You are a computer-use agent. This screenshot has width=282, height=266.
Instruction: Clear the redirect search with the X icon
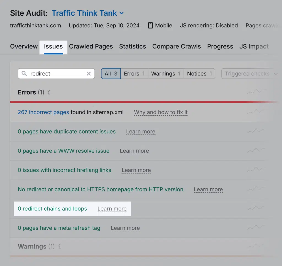pos(89,74)
